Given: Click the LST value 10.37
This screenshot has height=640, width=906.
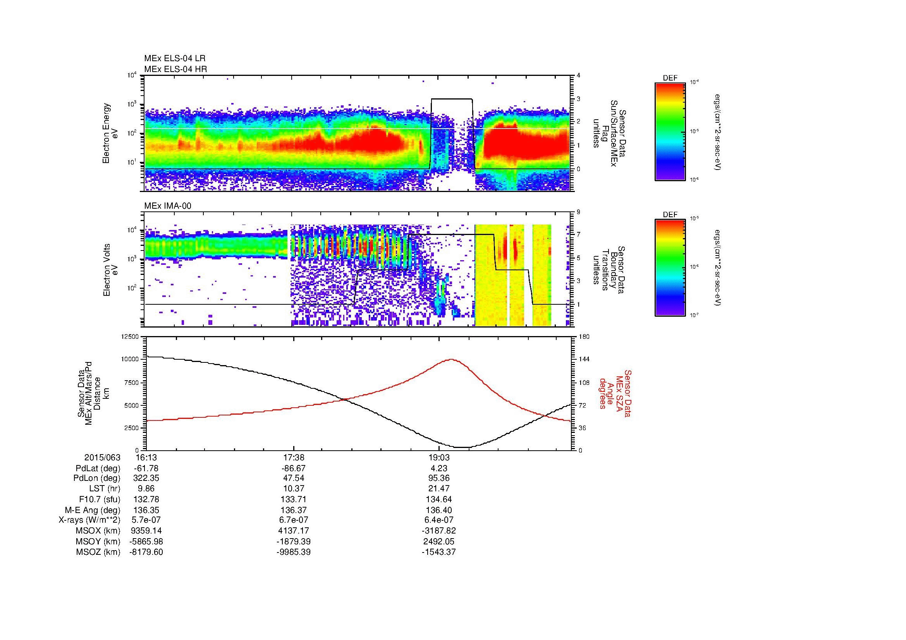Looking at the screenshot, I should (x=293, y=489).
